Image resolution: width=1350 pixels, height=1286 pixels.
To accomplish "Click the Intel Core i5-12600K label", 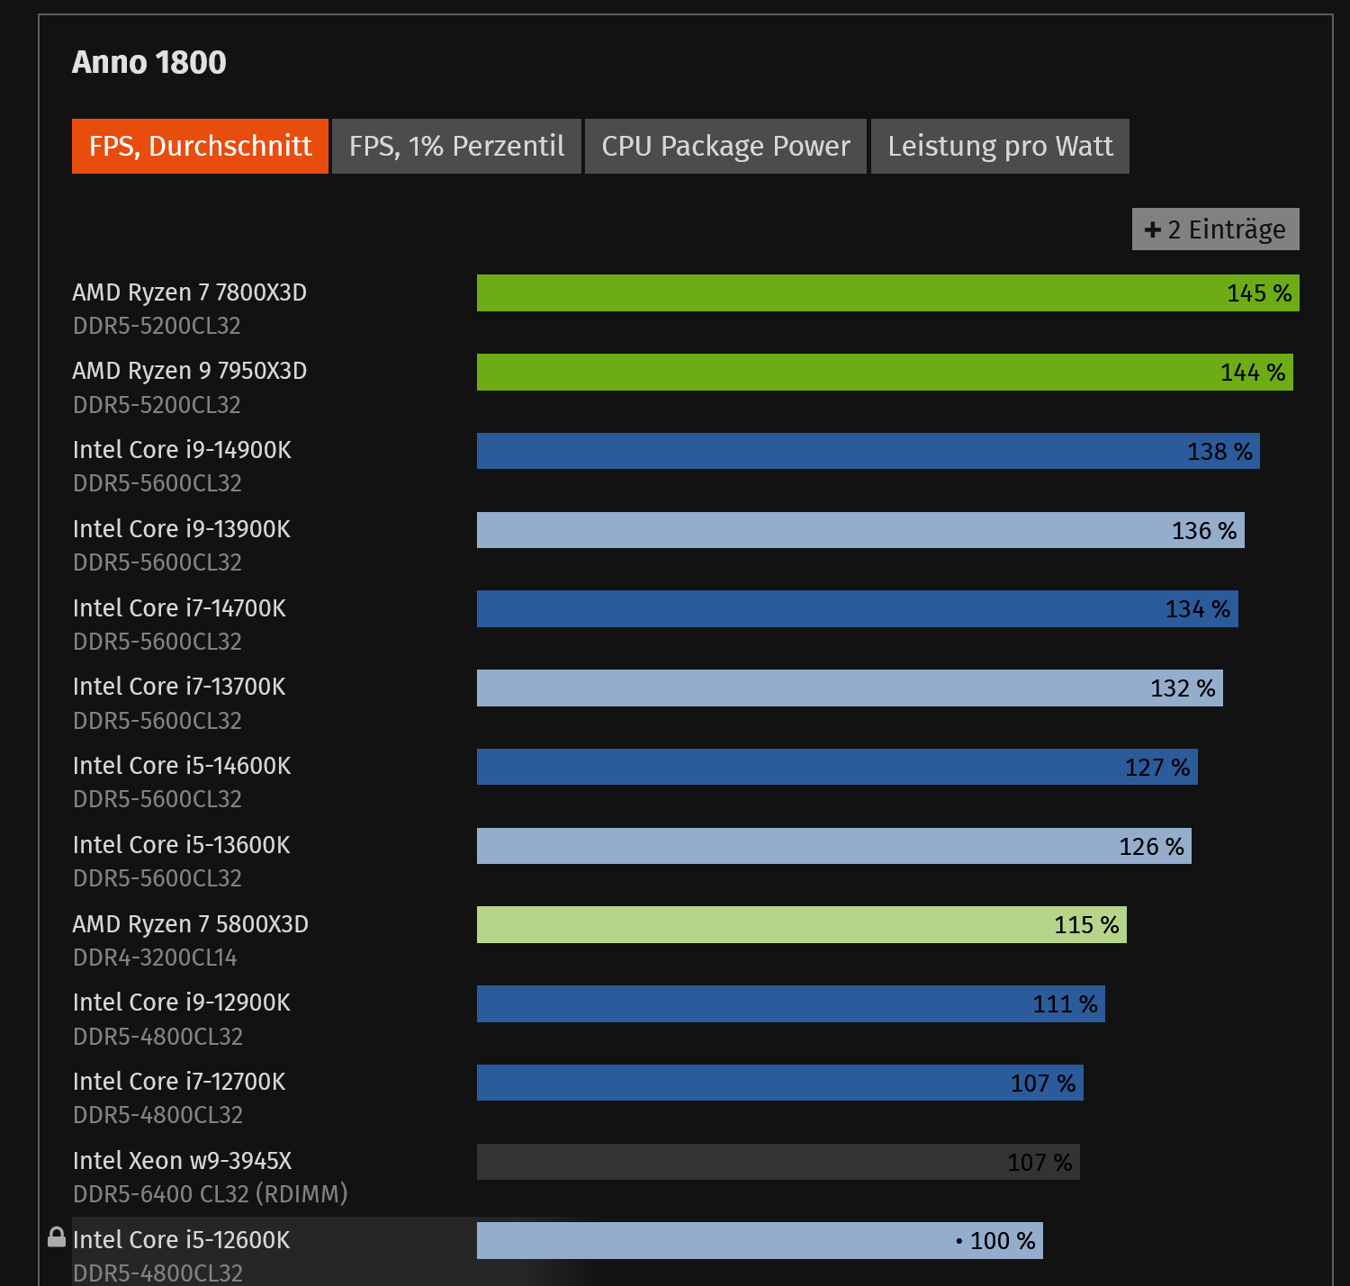I will [182, 1240].
